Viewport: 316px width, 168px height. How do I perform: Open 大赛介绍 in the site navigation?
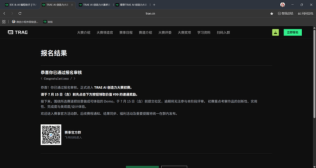tap(84, 33)
